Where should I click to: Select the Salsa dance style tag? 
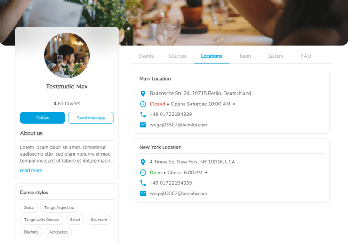coord(29,207)
